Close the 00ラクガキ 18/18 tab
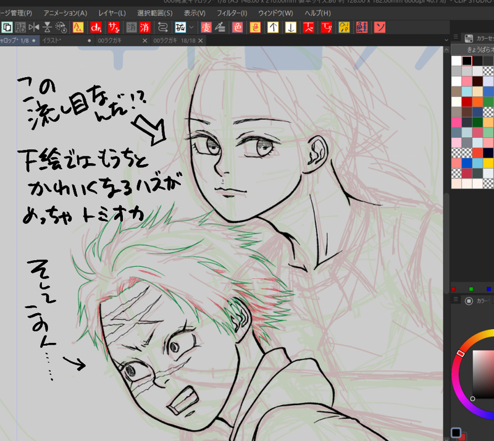The height and width of the screenshot is (441, 494). [200, 41]
